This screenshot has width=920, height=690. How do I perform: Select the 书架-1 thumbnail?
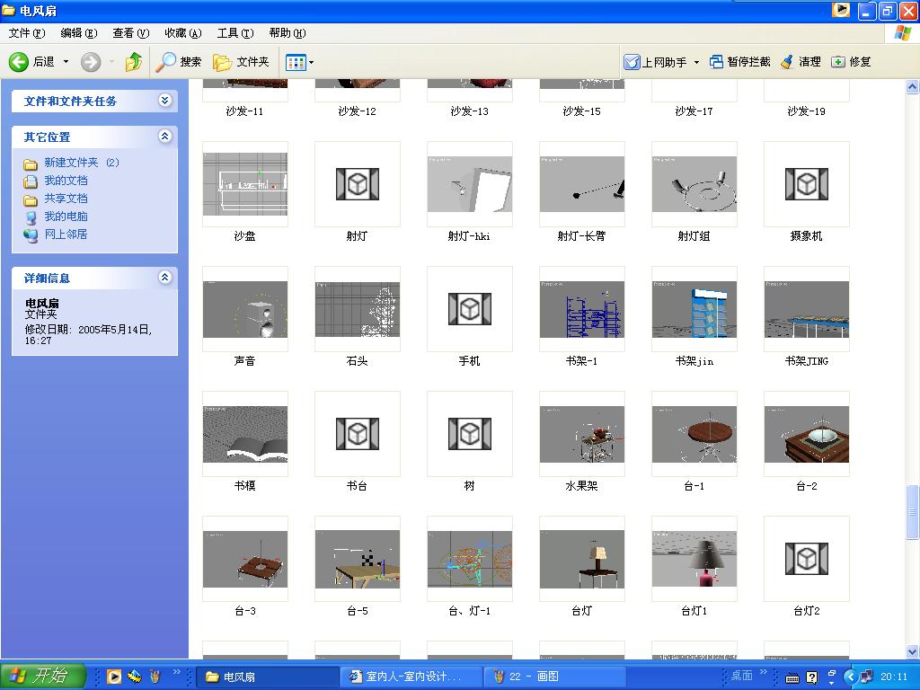(582, 309)
